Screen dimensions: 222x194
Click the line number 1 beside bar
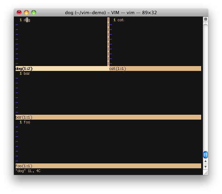[20, 74]
